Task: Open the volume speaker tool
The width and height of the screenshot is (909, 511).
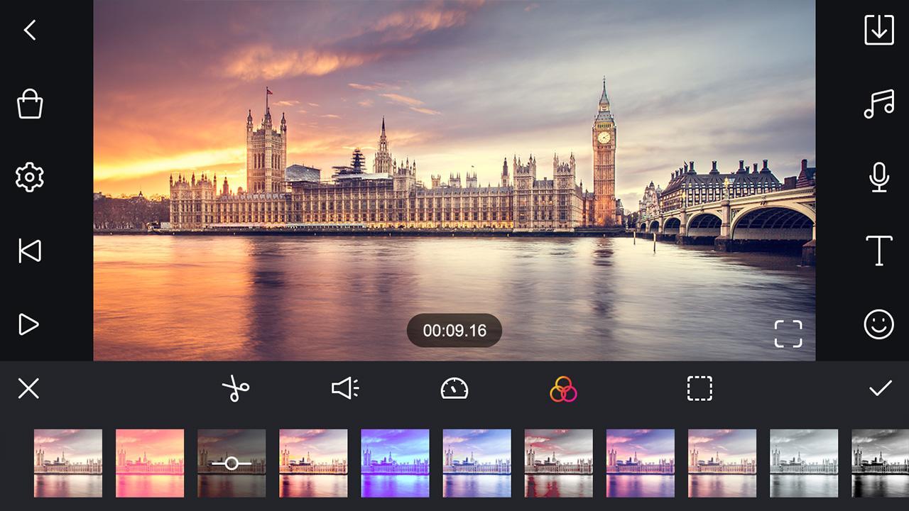Action: (345, 388)
